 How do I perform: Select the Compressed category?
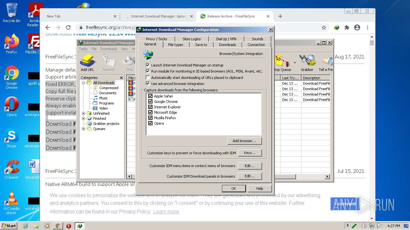pyautogui.click(x=109, y=88)
